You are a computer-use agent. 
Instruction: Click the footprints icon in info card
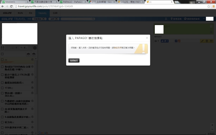[211, 41]
